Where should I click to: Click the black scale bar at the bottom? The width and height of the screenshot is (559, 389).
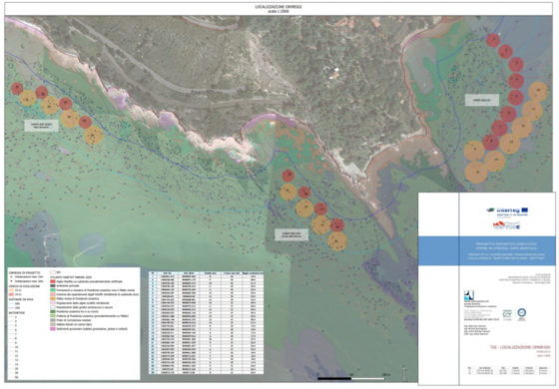352,378
